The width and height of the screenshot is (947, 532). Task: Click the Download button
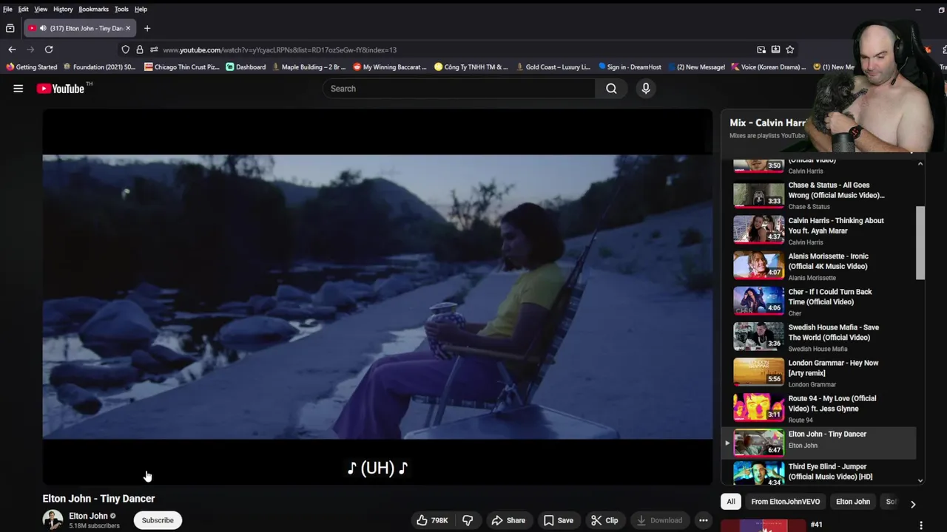(x=659, y=520)
